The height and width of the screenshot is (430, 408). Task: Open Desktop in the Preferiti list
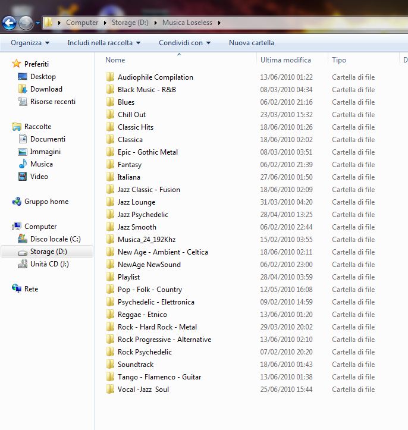pyautogui.click(x=43, y=77)
